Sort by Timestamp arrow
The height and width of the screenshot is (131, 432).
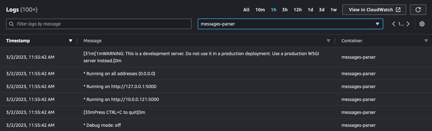[x=71, y=41]
